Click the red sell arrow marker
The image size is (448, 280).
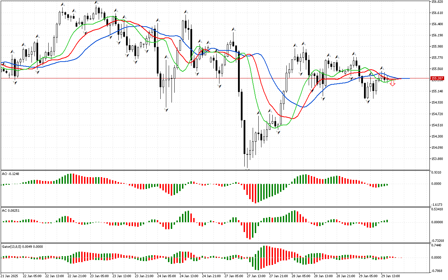[x=393, y=83]
